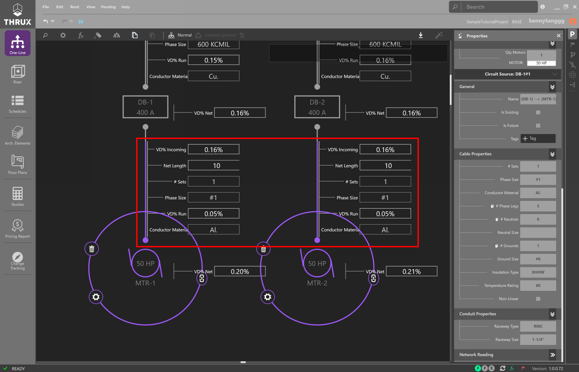The height and width of the screenshot is (372, 579).
Task: Check the Is Existing checkbox
Action: (538, 112)
